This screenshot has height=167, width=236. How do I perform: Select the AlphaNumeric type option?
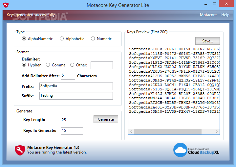click(37, 39)
